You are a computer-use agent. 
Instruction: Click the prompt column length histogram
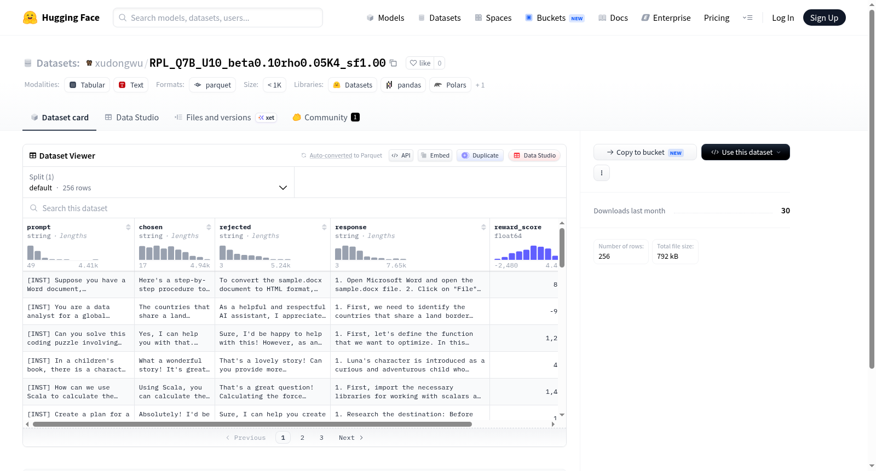click(63, 252)
